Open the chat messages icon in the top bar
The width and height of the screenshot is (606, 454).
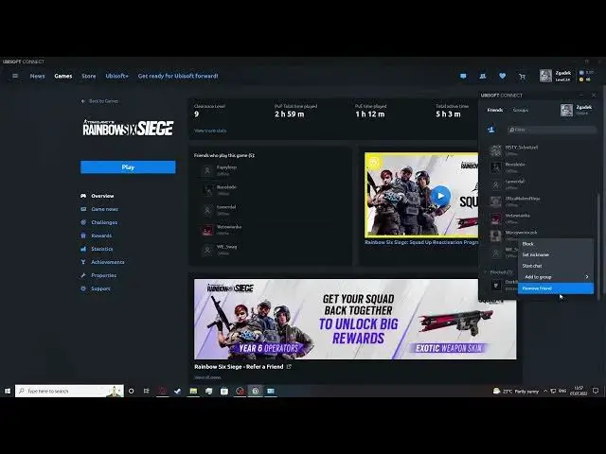point(463,76)
